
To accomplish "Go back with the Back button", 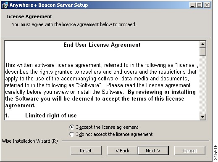I will pos(122,151).
